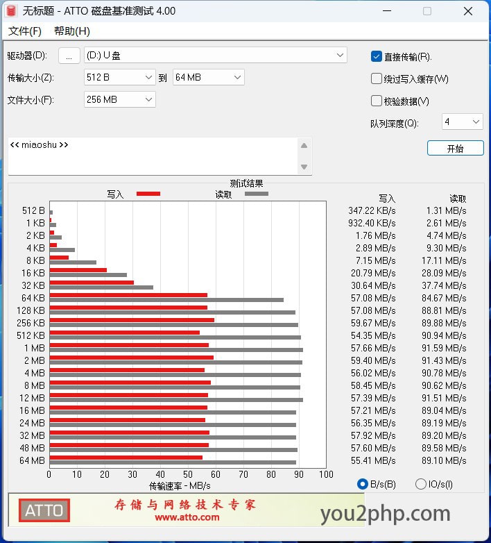Click the 932.40 KB/s write value

[x=372, y=223]
